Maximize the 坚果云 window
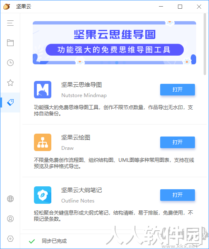 [180, 7]
